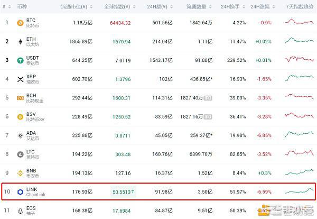The width and height of the screenshot is (317, 219).
Task: View BSV 7-day trend chart
Action: pyautogui.click(x=299, y=115)
